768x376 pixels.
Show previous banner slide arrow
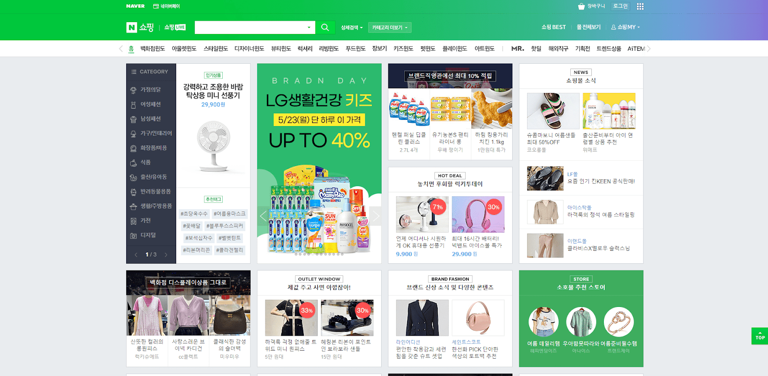tap(263, 216)
